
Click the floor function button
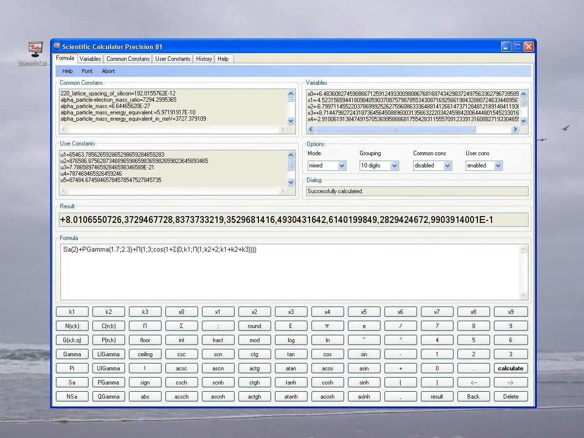point(145,340)
